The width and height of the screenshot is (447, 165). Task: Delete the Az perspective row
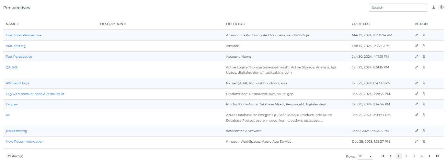coord(424,115)
